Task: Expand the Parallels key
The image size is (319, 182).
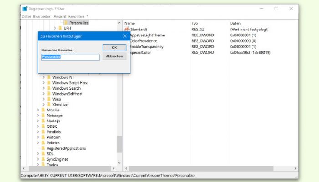Action: click(38, 132)
